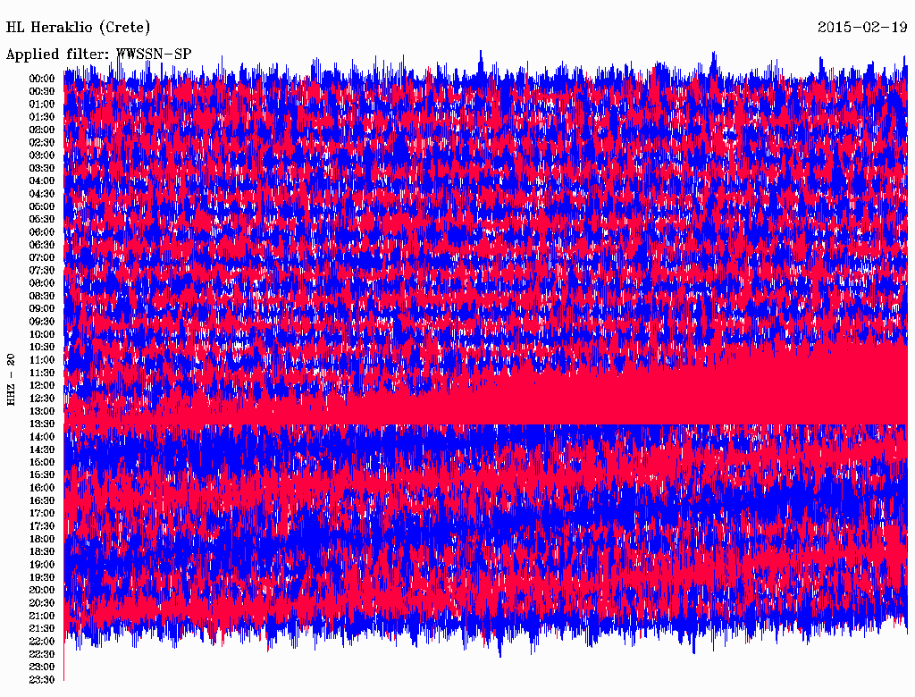The width and height of the screenshot is (915, 697).
Task: Click the '02:30' time label
Action: coord(41,143)
